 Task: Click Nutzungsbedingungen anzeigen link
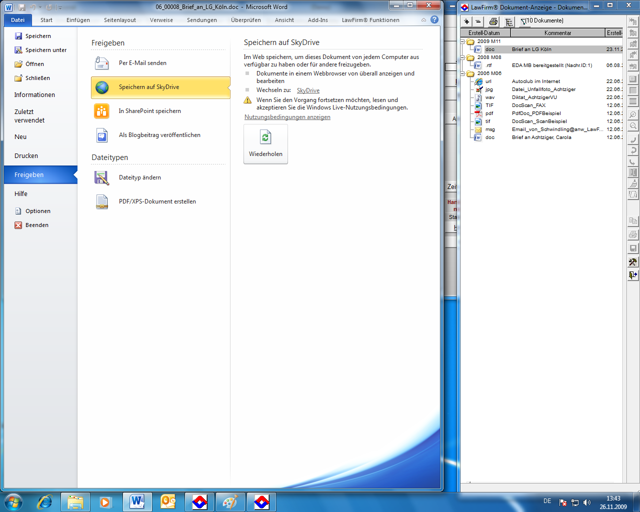tap(287, 117)
